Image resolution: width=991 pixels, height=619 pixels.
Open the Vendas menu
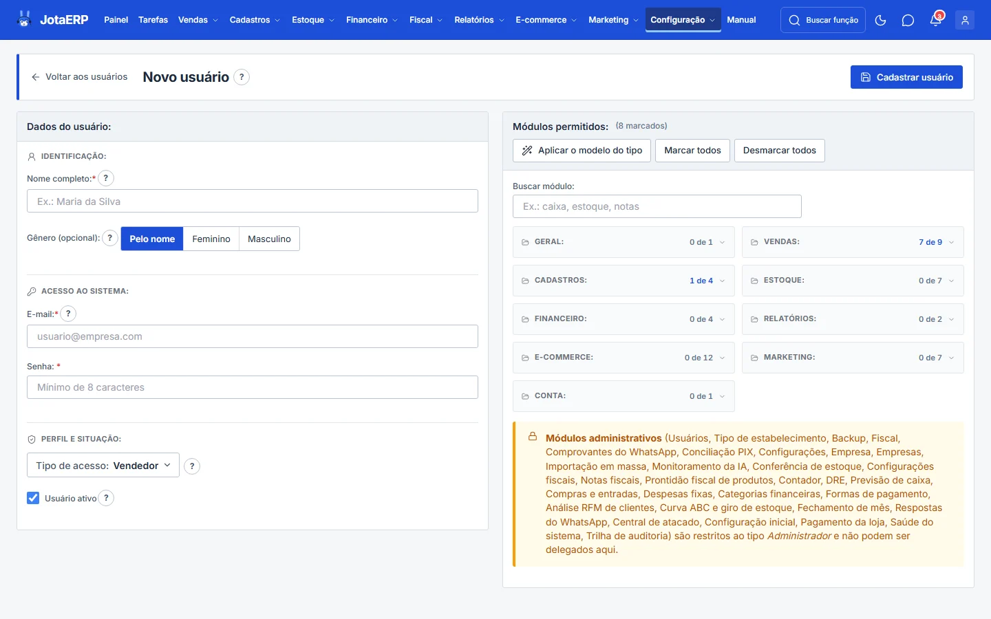tap(198, 20)
